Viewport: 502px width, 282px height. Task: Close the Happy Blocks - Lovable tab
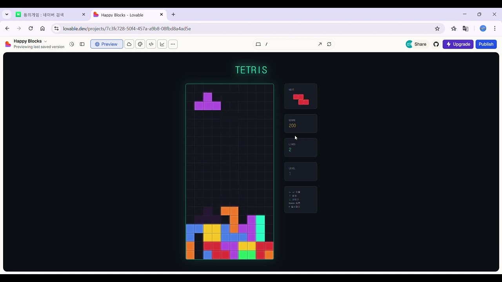coord(161,14)
